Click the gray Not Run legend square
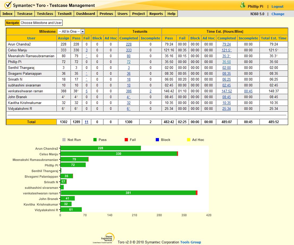Screen dimensions: 294x245 (x=64, y=140)
